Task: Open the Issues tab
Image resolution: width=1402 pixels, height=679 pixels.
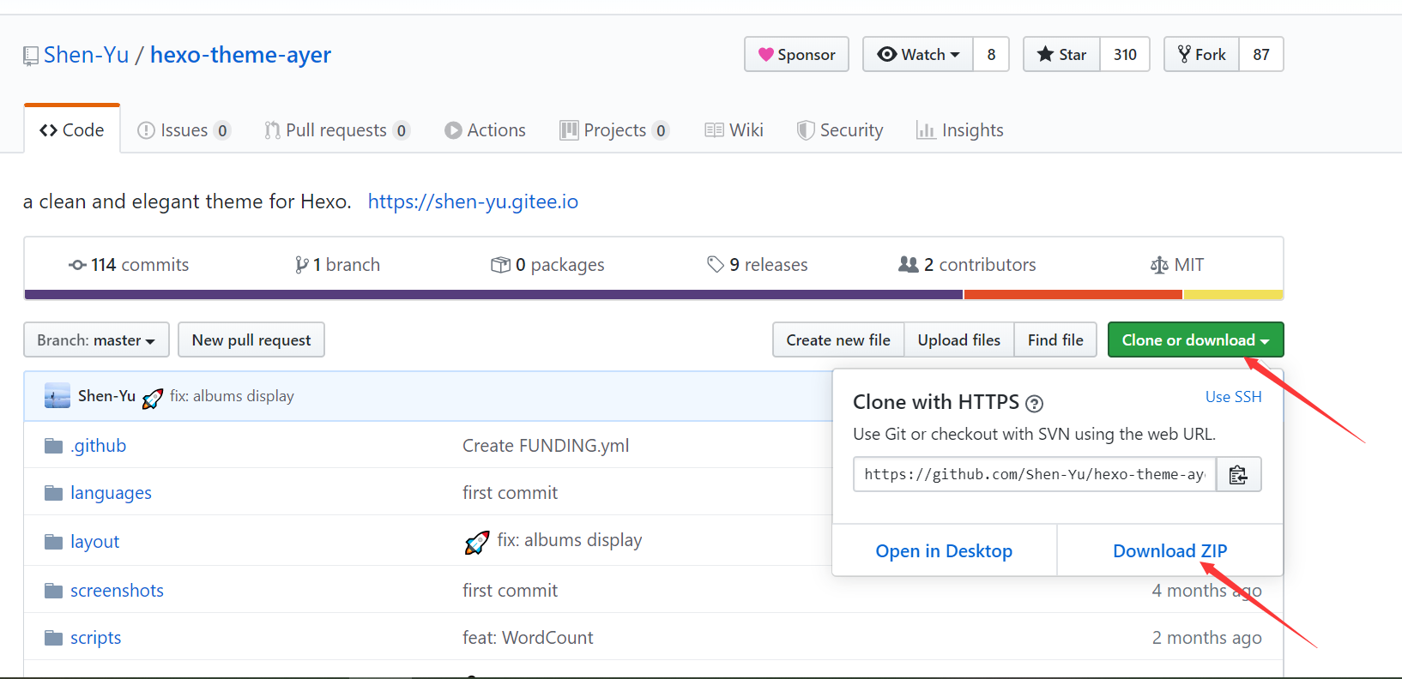Action: [x=184, y=130]
